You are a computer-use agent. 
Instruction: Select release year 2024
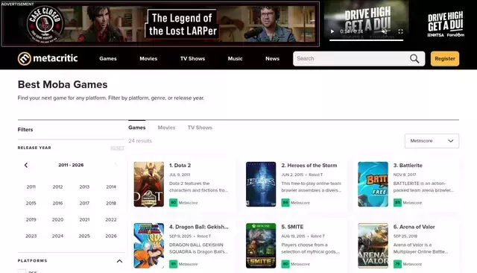58,236
